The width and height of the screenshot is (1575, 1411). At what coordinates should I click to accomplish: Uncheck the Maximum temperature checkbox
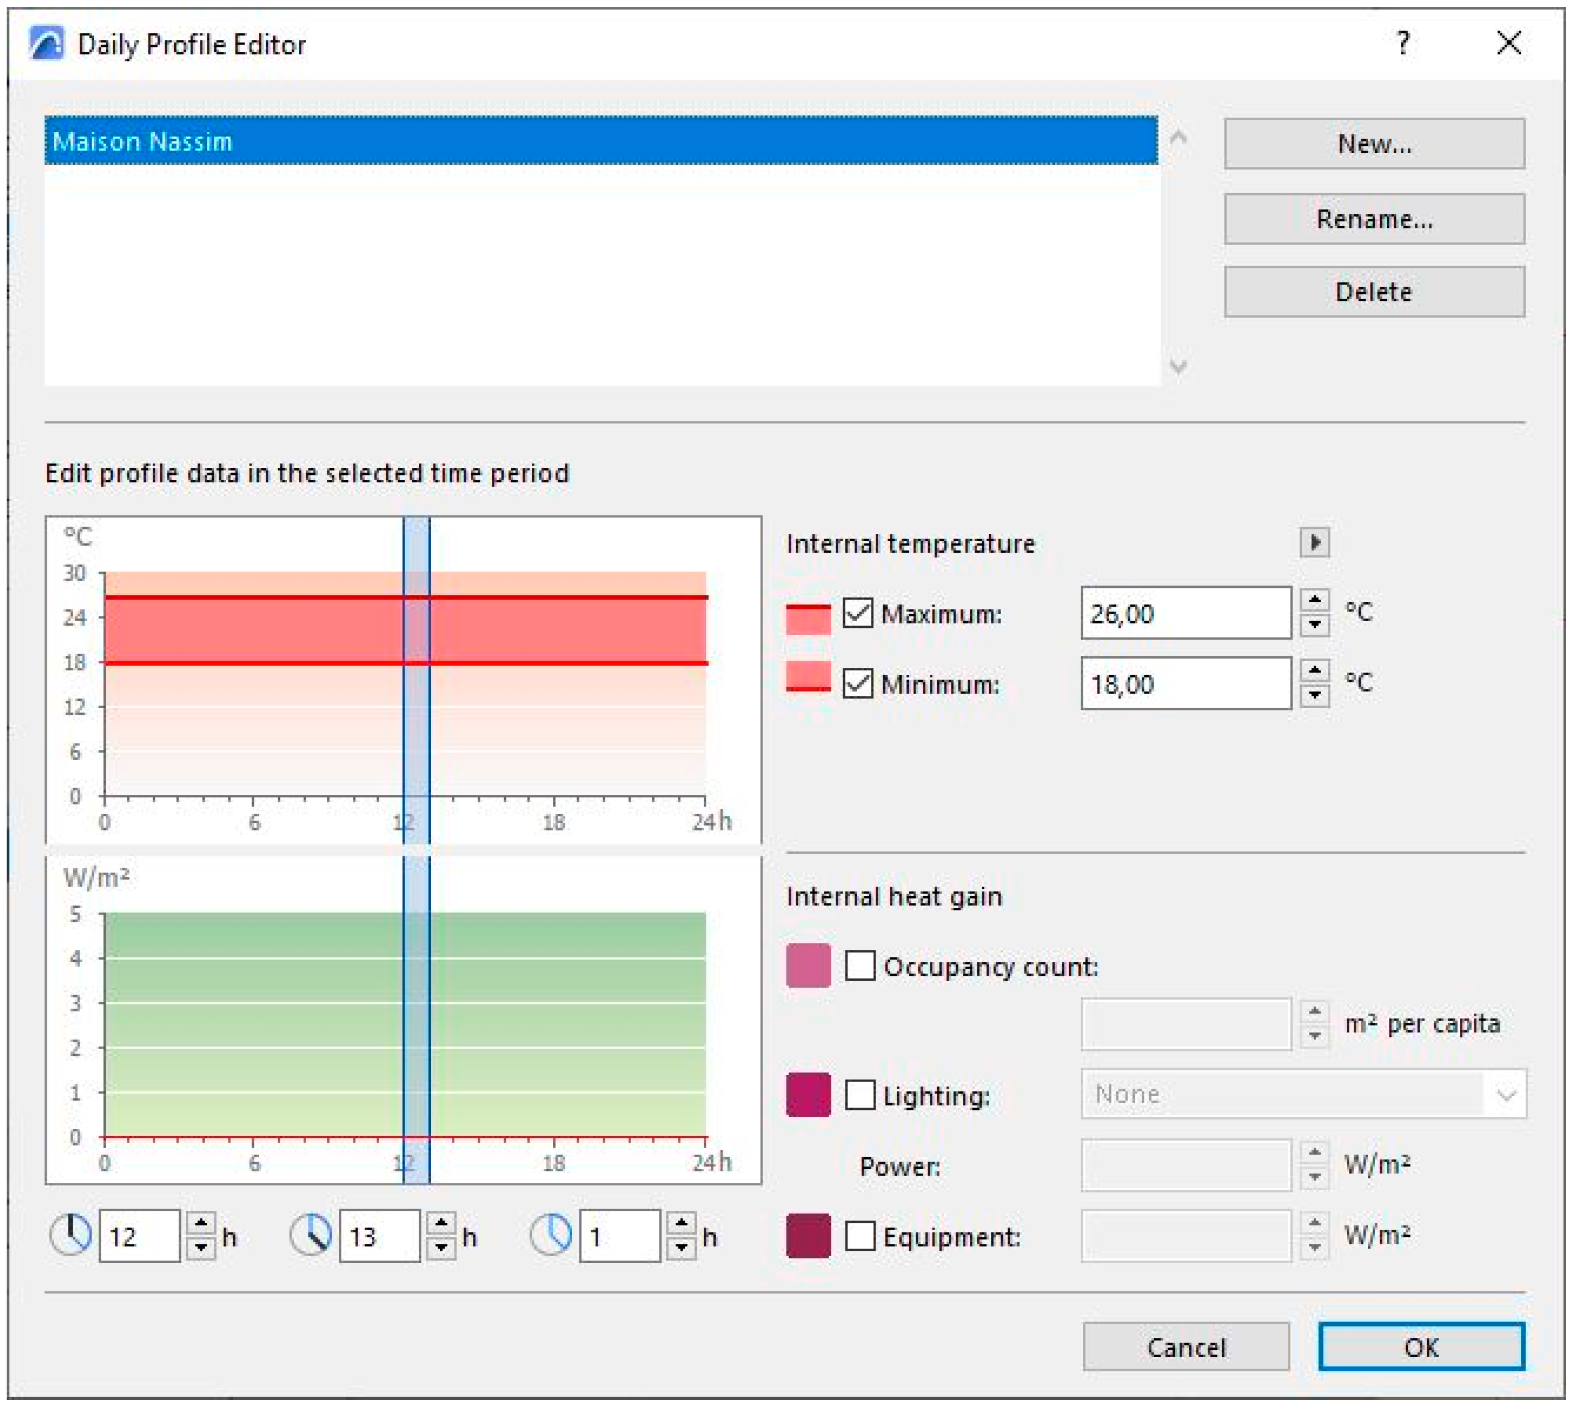coord(858,613)
